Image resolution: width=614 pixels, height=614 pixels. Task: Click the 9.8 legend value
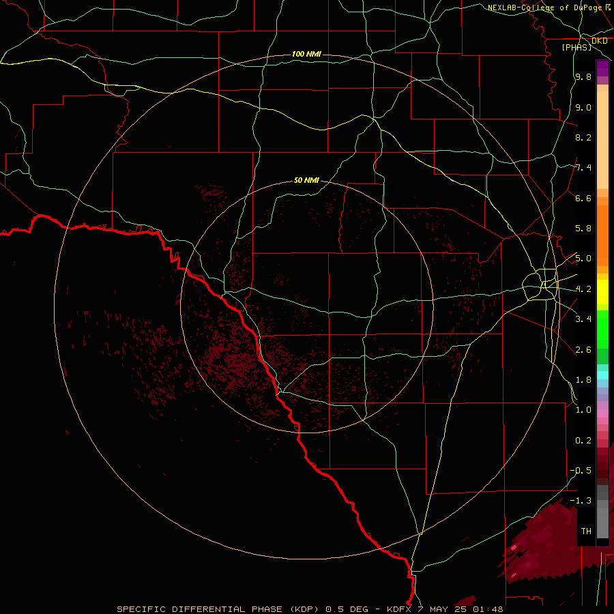pos(583,76)
